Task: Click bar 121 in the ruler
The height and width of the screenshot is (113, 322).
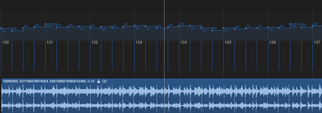Action: point(50,42)
